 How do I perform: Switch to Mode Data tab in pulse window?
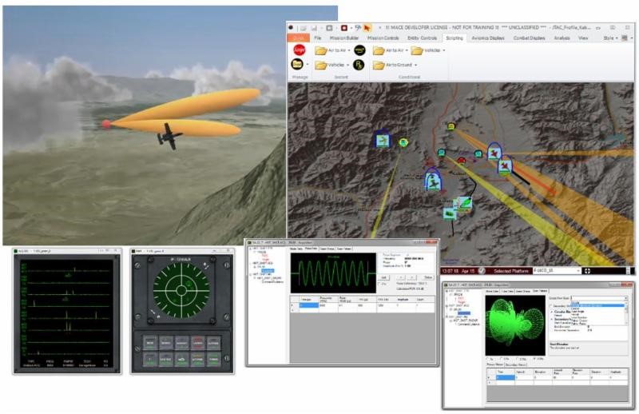coord(296,249)
